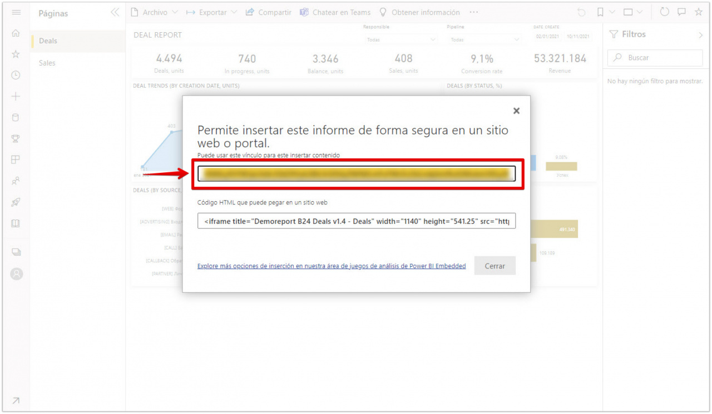Open the view layout dropdown in toolbar
The width and height of the screenshot is (712, 414).
pos(633,12)
